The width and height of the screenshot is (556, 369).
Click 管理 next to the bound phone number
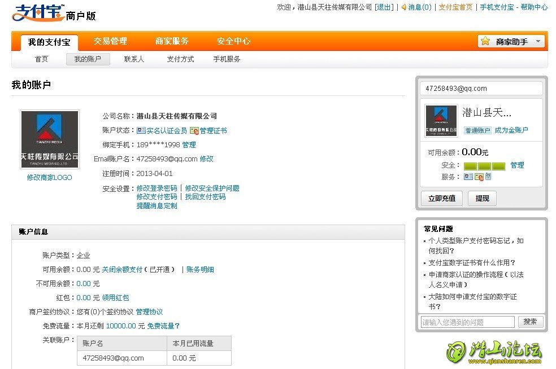[x=189, y=145]
